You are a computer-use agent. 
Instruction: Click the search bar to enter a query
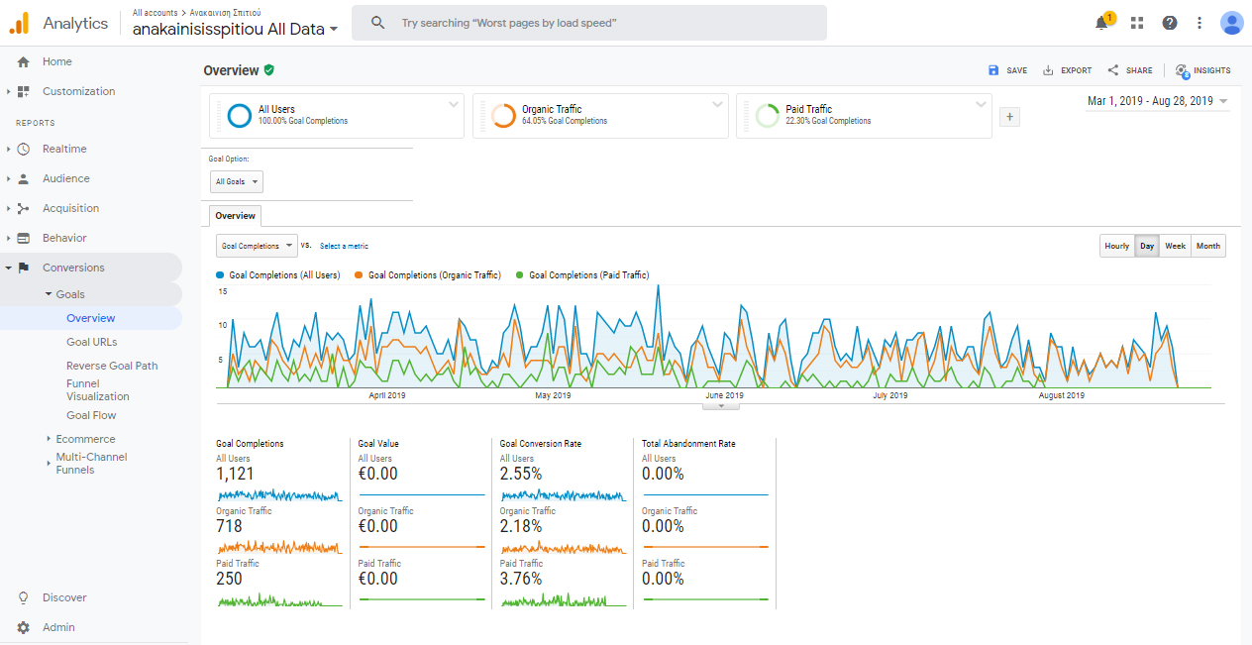click(x=588, y=22)
